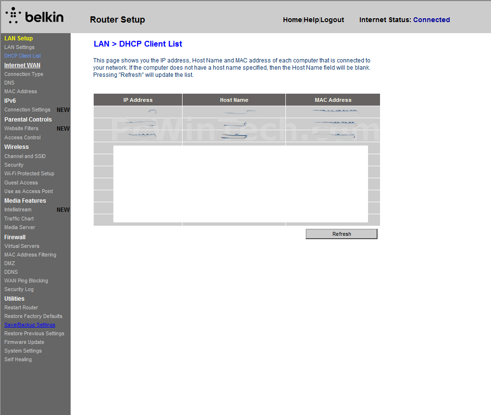Open MAC Address Filtering

coord(30,255)
